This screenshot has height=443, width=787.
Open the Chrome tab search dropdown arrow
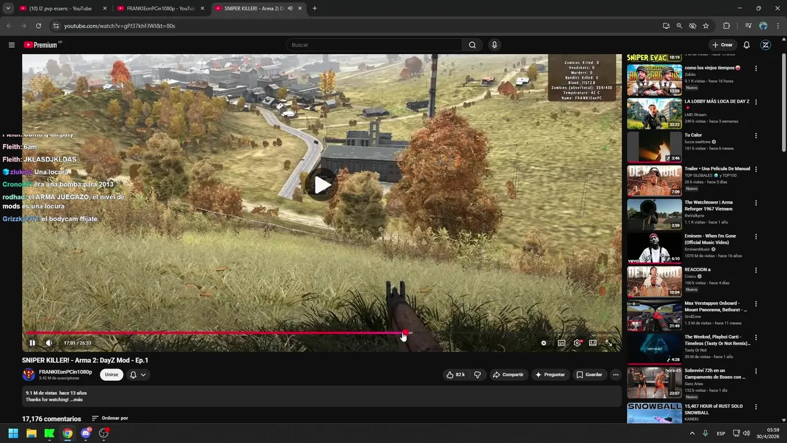pyautogui.click(x=8, y=9)
